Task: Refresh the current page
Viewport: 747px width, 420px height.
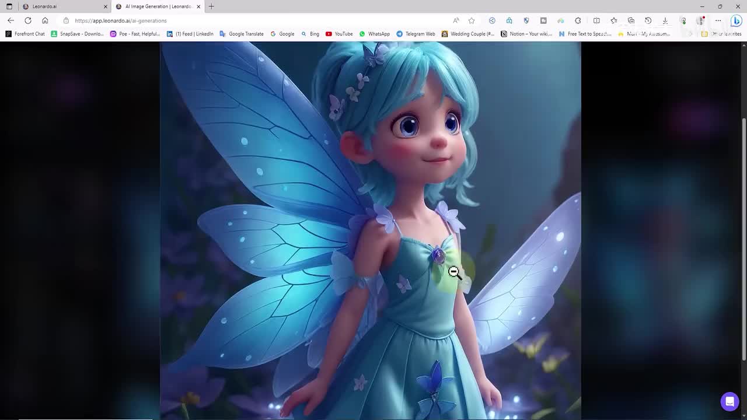Action: 27,21
